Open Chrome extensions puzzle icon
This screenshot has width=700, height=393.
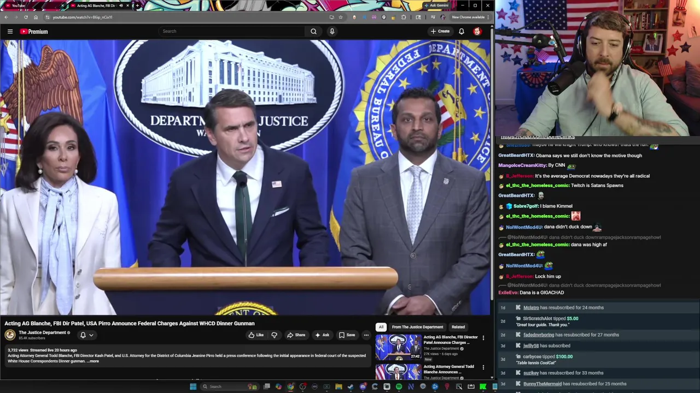click(404, 17)
